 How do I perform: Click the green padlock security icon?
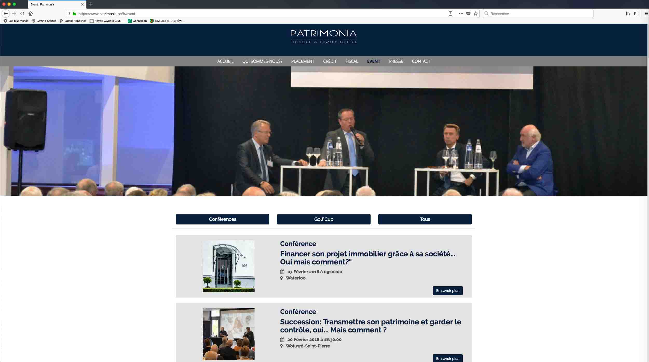pos(74,13)
